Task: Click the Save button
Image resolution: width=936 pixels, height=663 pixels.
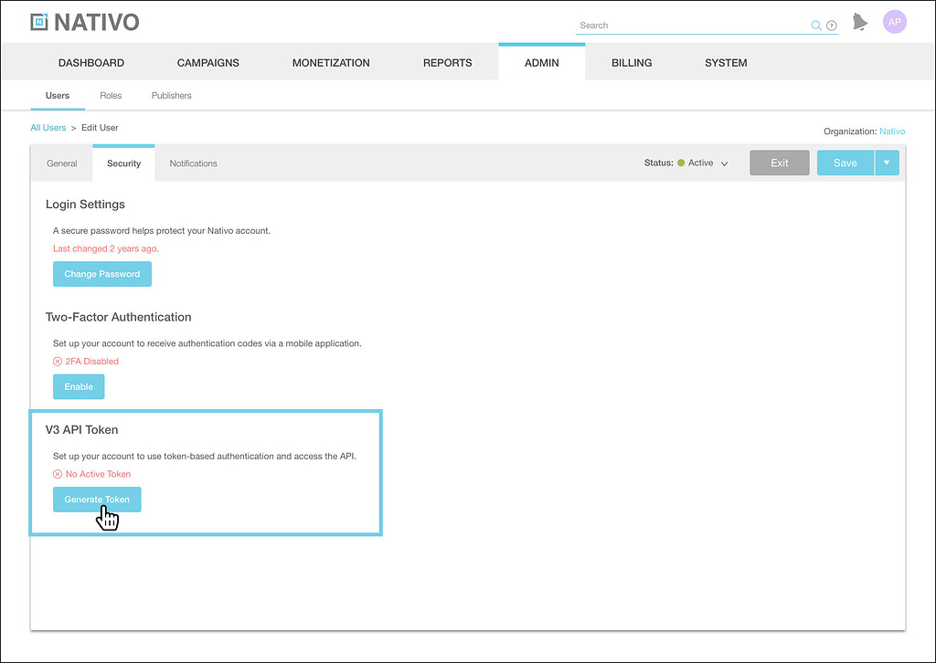Action: (846, 163)
